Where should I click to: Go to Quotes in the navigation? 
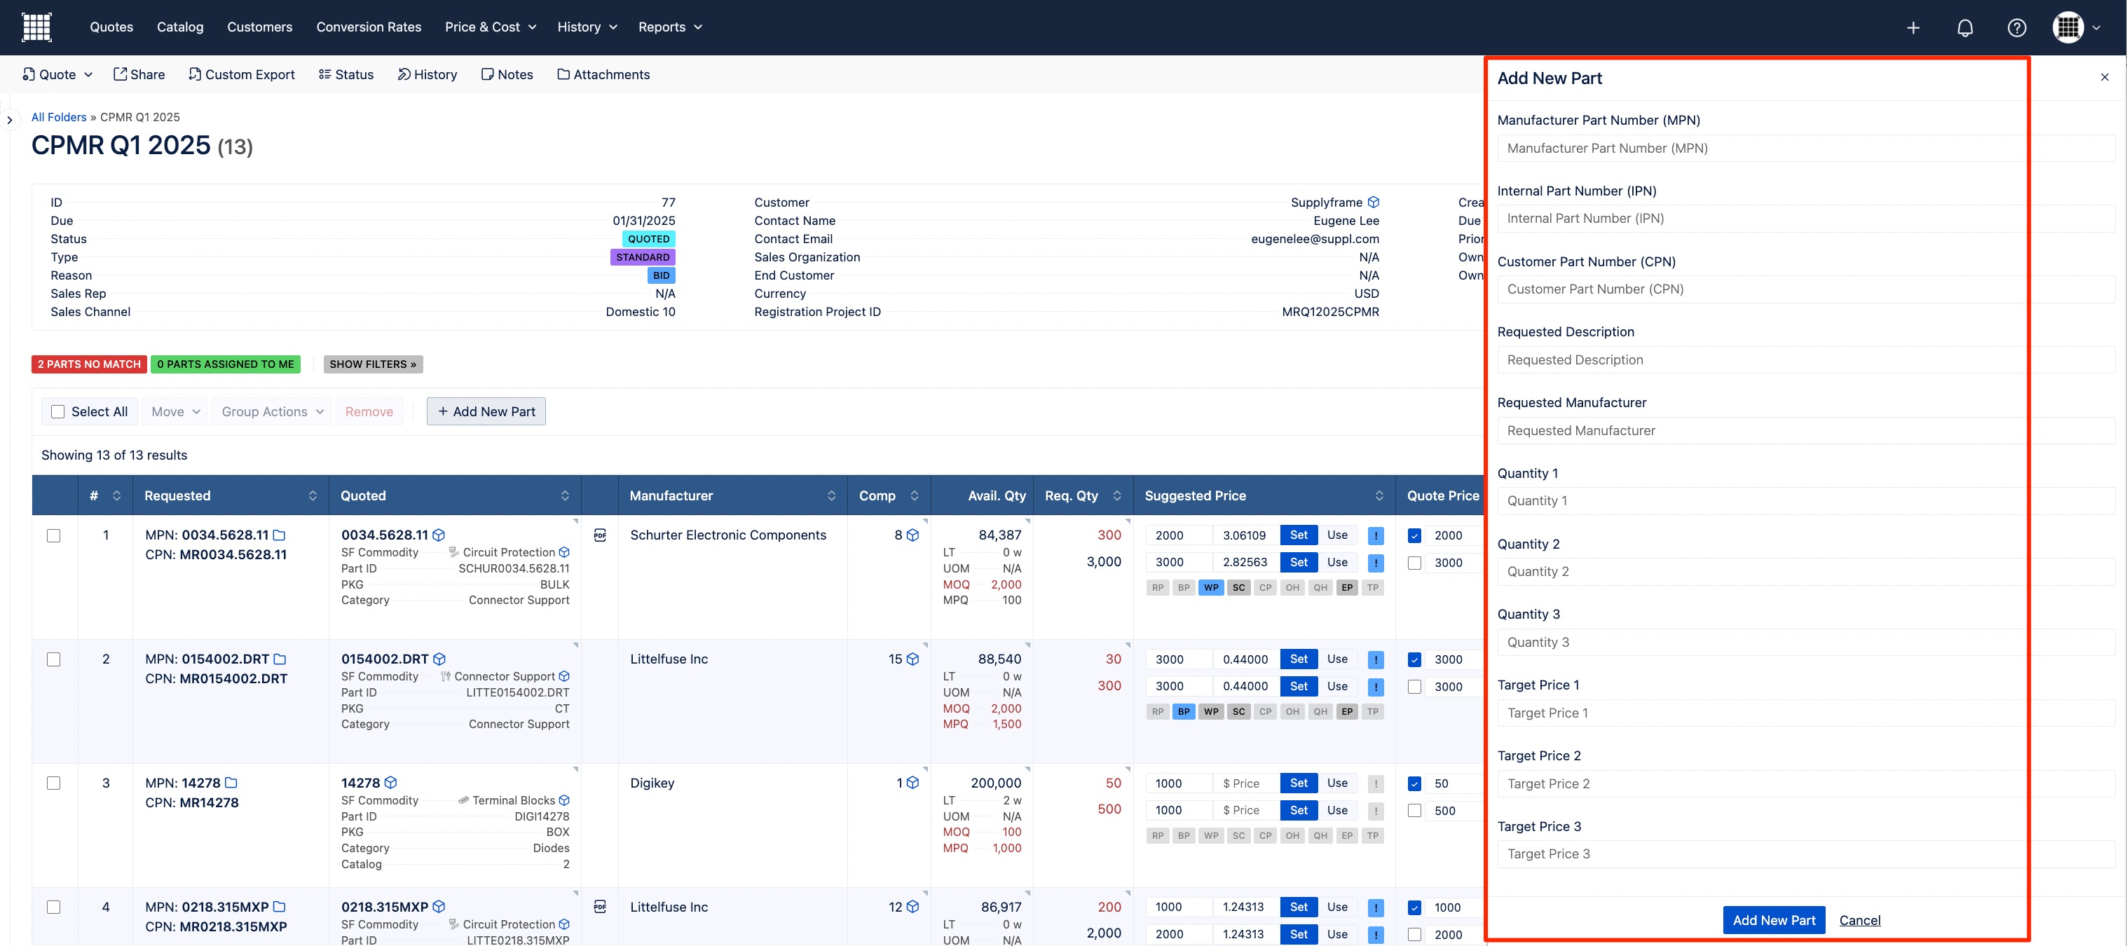pyautogui.click(x=111, y=27)
